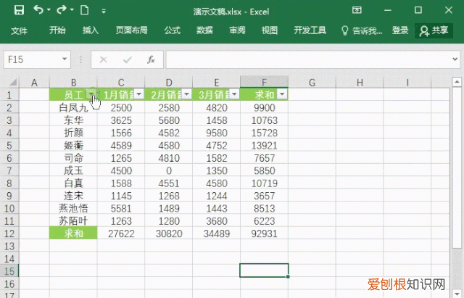Screen dimensions: 464x298
Task: Select column header F
Action: coord(264,82)
